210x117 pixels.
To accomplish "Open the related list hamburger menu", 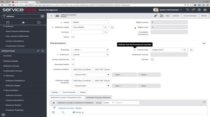I will pos(54,103).
